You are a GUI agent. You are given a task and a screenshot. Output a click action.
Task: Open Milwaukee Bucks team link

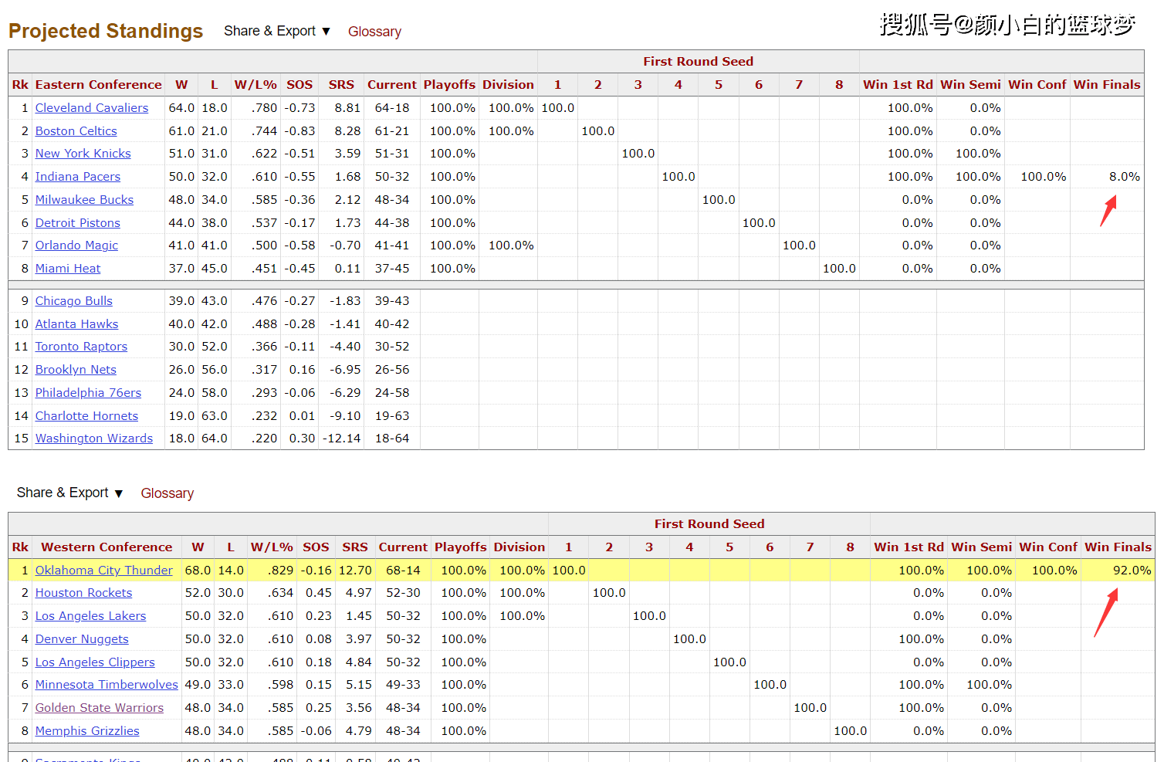click(x=85, y=200)
